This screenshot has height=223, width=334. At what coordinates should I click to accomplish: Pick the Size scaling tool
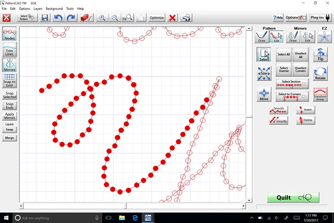(264, 73)
